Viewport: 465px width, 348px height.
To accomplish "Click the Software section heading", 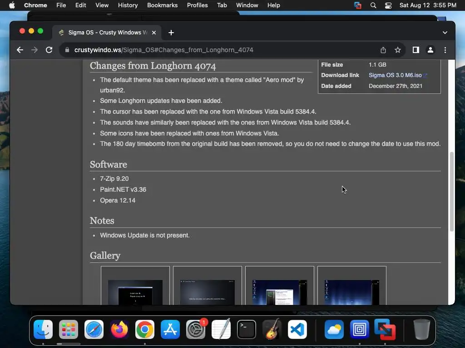I will click(x=108, y=164).
